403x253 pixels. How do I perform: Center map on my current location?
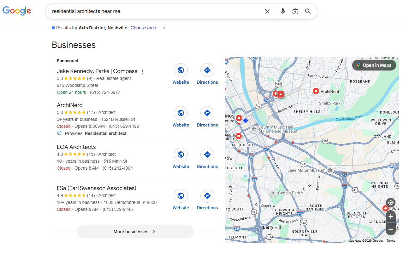[390, 203]
